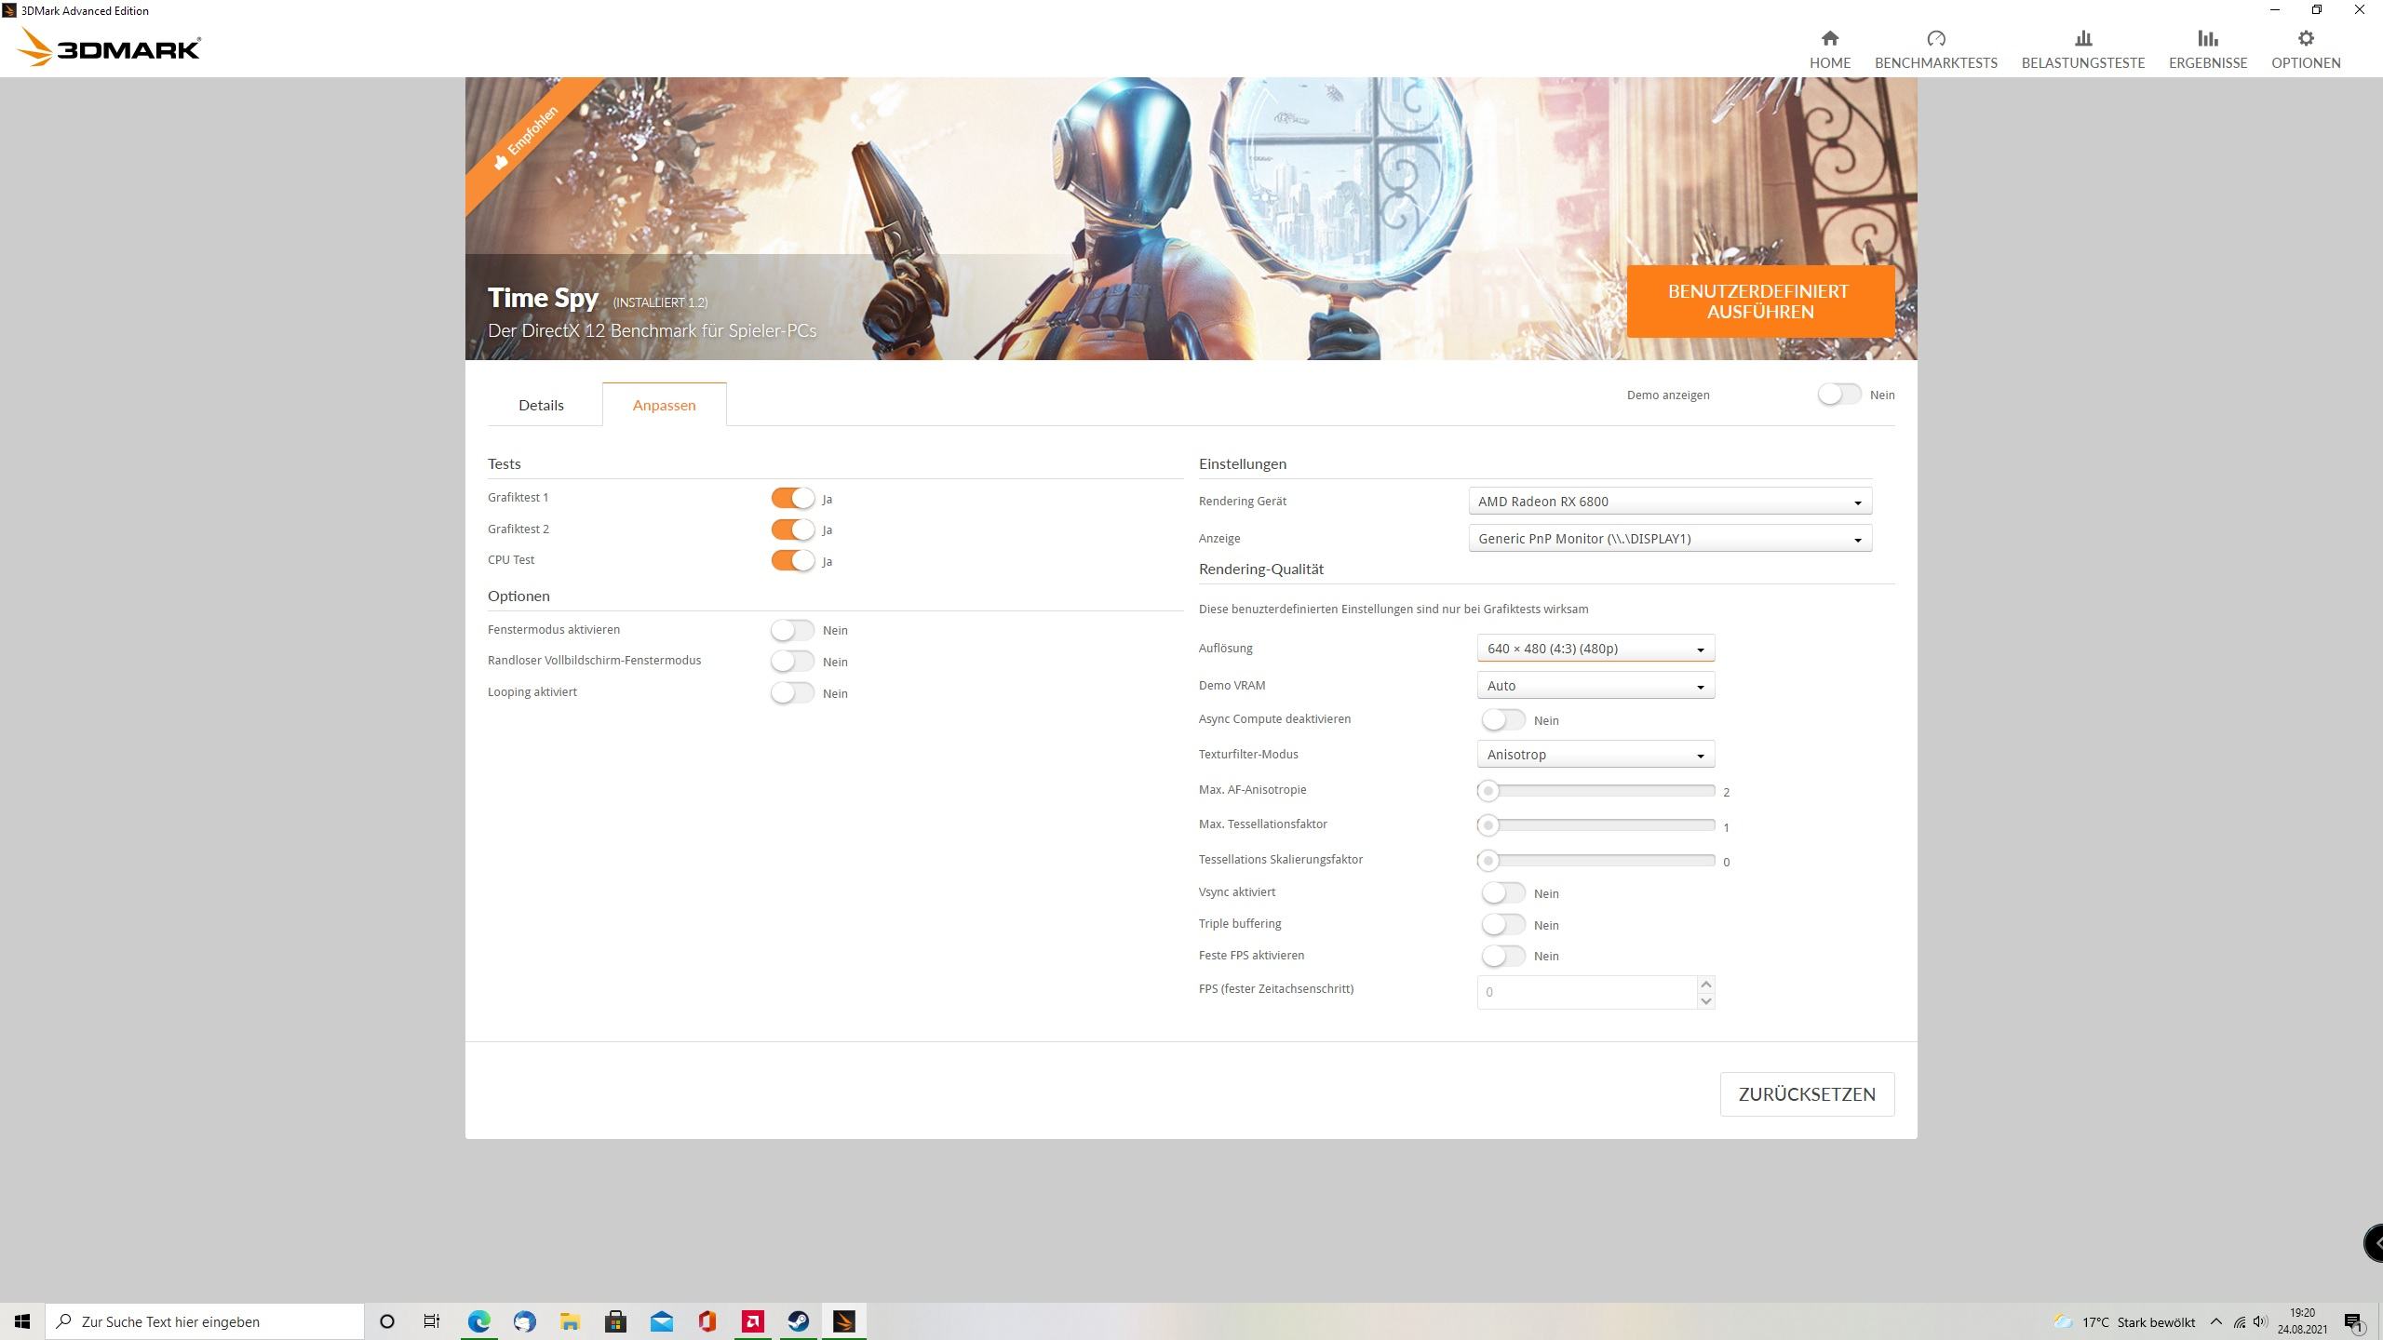Enable Feste FPS aktivieren switch
Viewport: 2383px width, 1340px height.
tap(1503, 956)
